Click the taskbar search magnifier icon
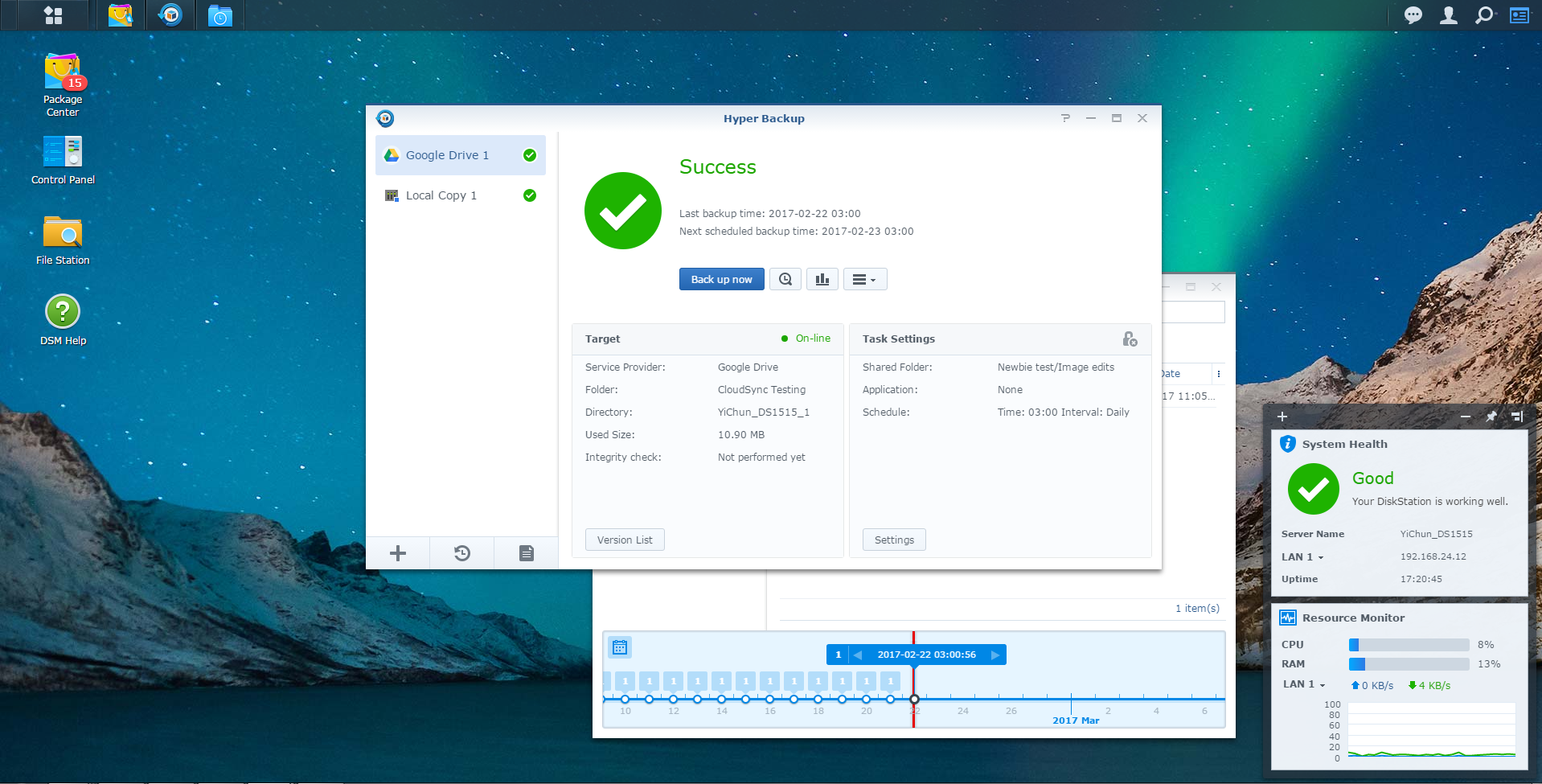Viewport: 1542px width, 784px height. pyautogui.click(x=1484, y=15)
